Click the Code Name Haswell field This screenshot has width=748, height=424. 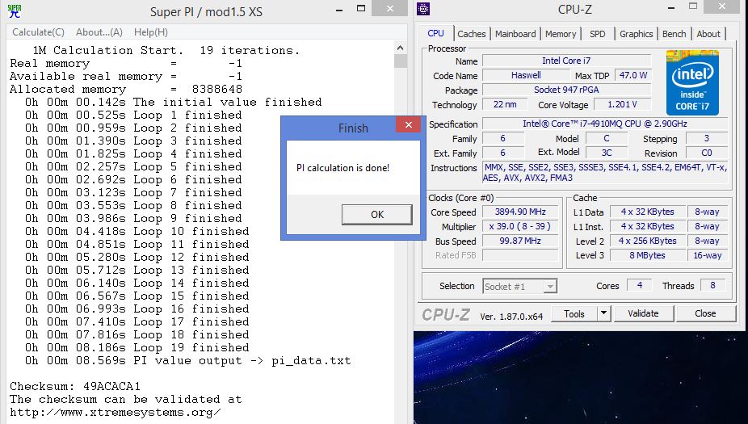(x=526, y=75)
